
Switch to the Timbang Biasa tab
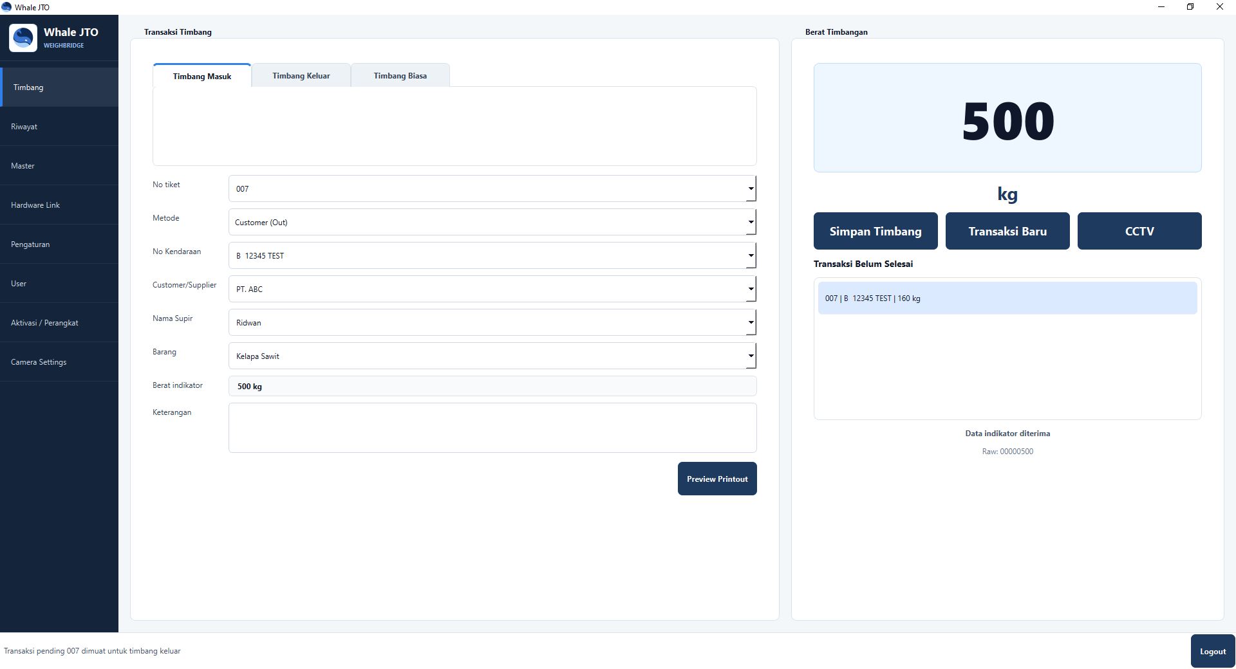tap(400, 75)
